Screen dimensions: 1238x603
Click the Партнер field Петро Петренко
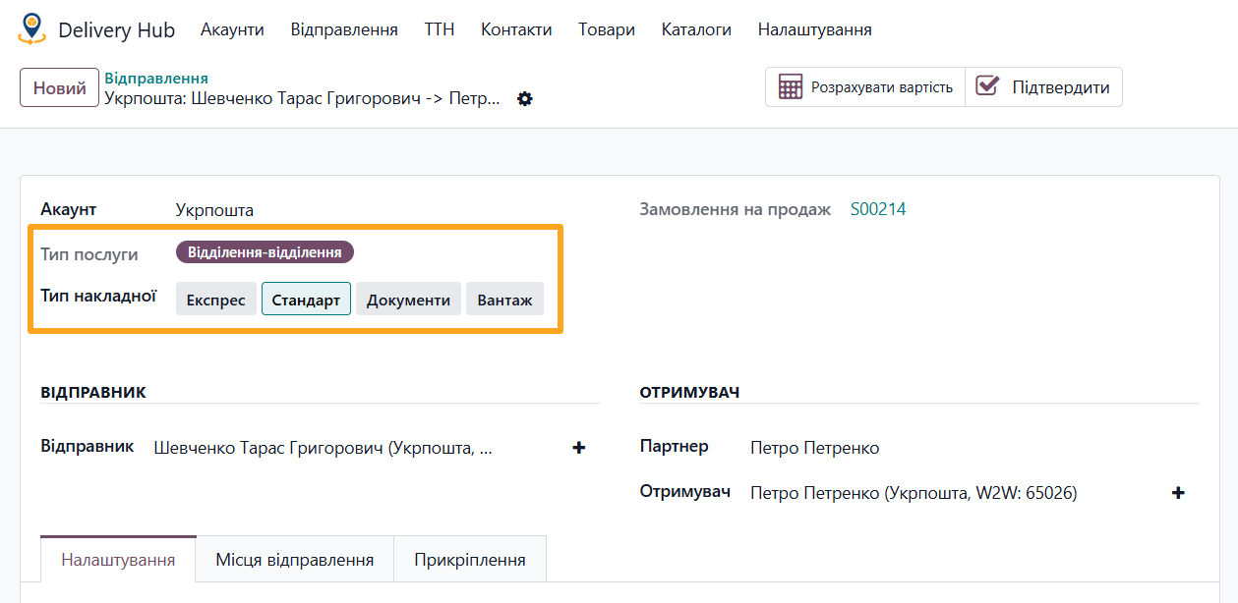814,448
